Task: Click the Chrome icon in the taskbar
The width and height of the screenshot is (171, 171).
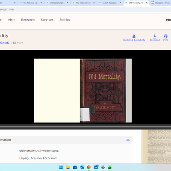Action: coord(89,168)
